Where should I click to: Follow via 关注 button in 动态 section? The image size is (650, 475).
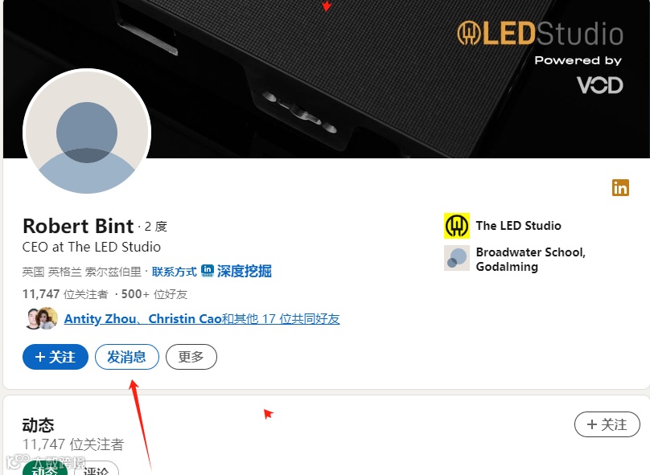607,424
